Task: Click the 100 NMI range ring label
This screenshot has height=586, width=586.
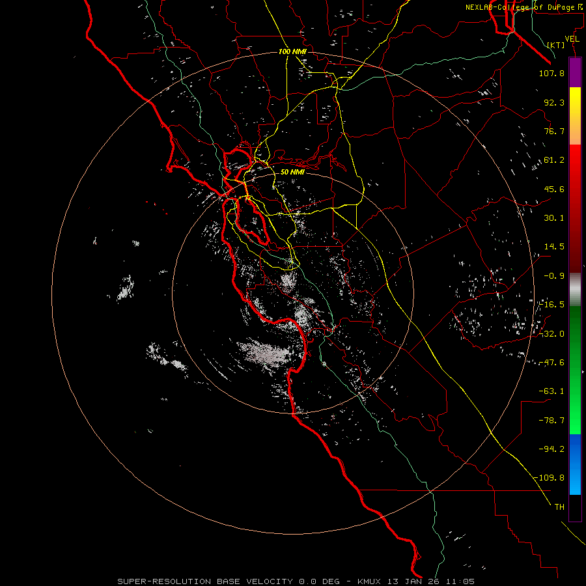Action: (292, 51)
